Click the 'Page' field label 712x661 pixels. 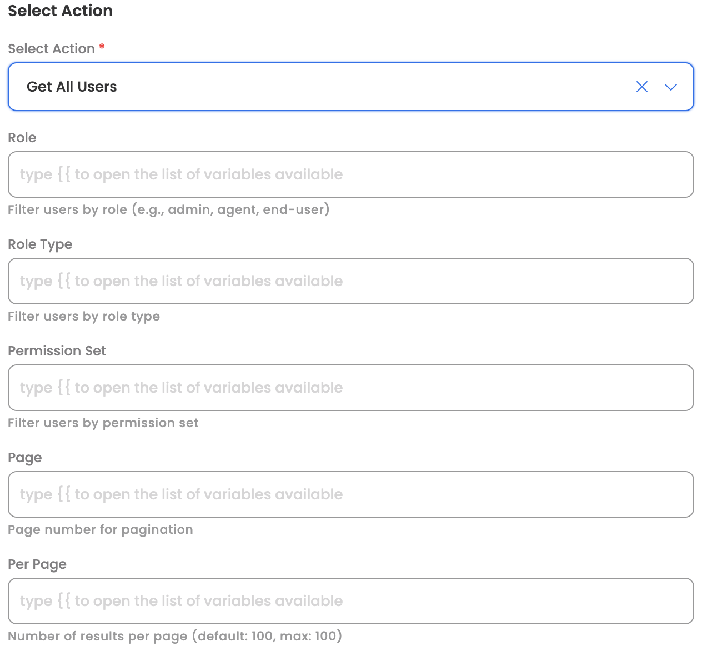25,458
